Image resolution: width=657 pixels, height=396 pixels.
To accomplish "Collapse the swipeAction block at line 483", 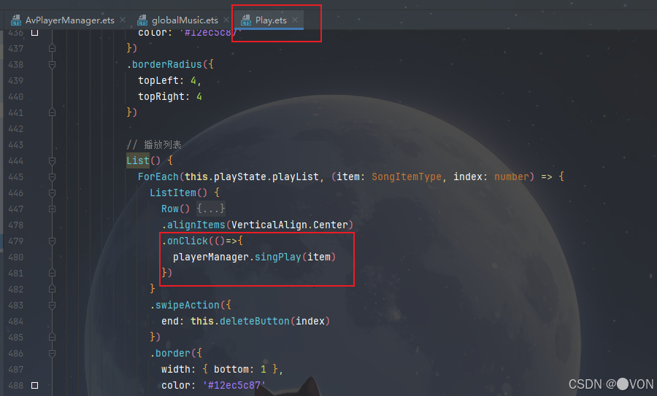I will 52,305.
